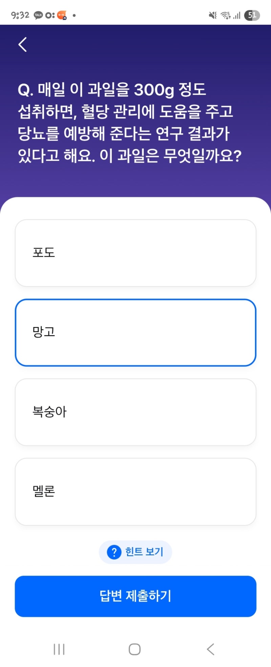Select the 멜론 answer option

click(x=135, y=492)
